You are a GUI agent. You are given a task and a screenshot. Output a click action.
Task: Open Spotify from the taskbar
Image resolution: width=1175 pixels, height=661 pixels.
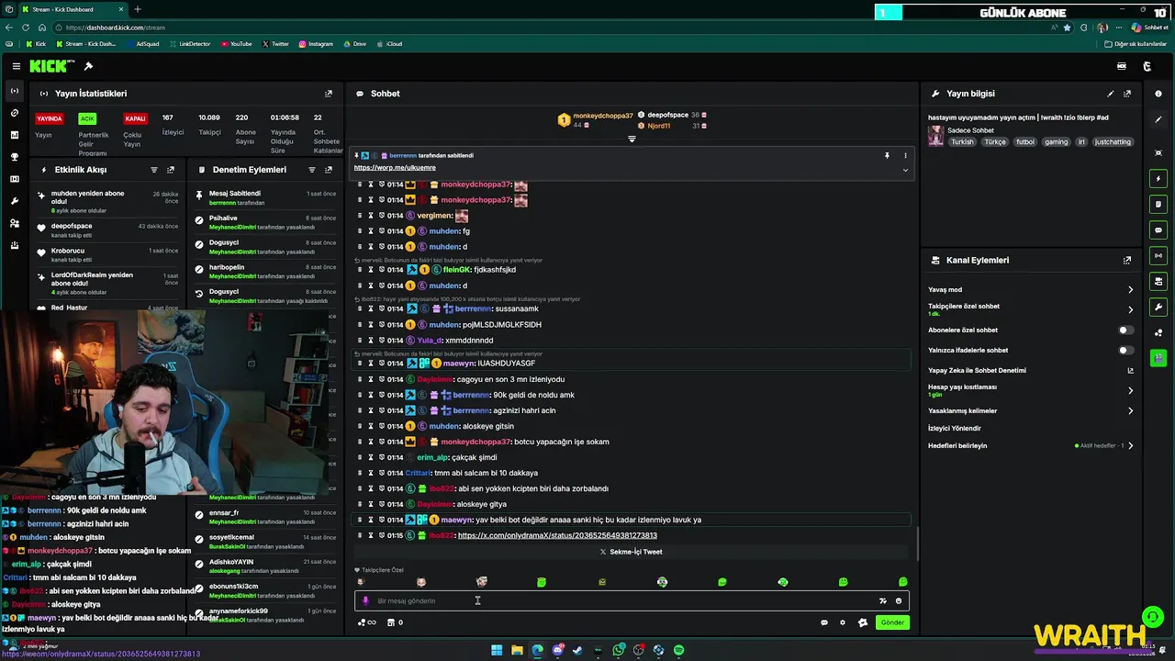tap(678, 650)
